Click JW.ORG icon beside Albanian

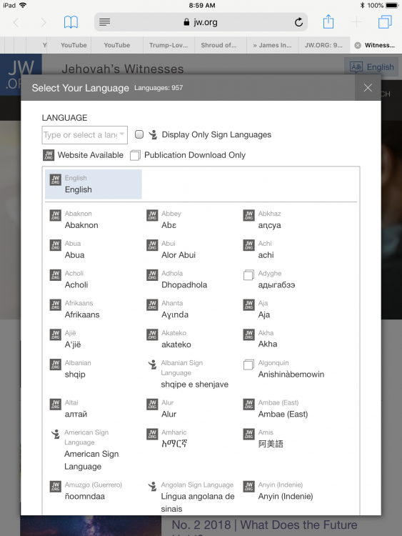(55, 364)
